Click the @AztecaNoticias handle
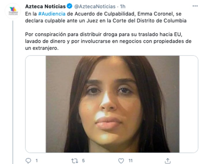The height and width of the screenshot is (164, 202). [x=95, y=6]
